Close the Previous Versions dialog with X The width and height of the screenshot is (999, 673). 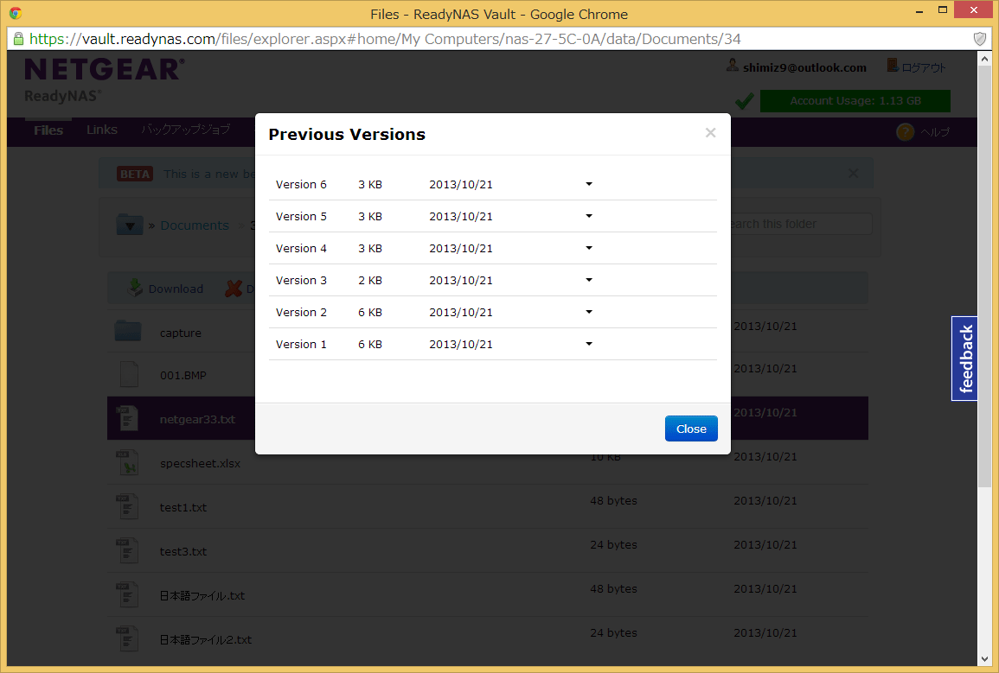click(x=710, y=133)
